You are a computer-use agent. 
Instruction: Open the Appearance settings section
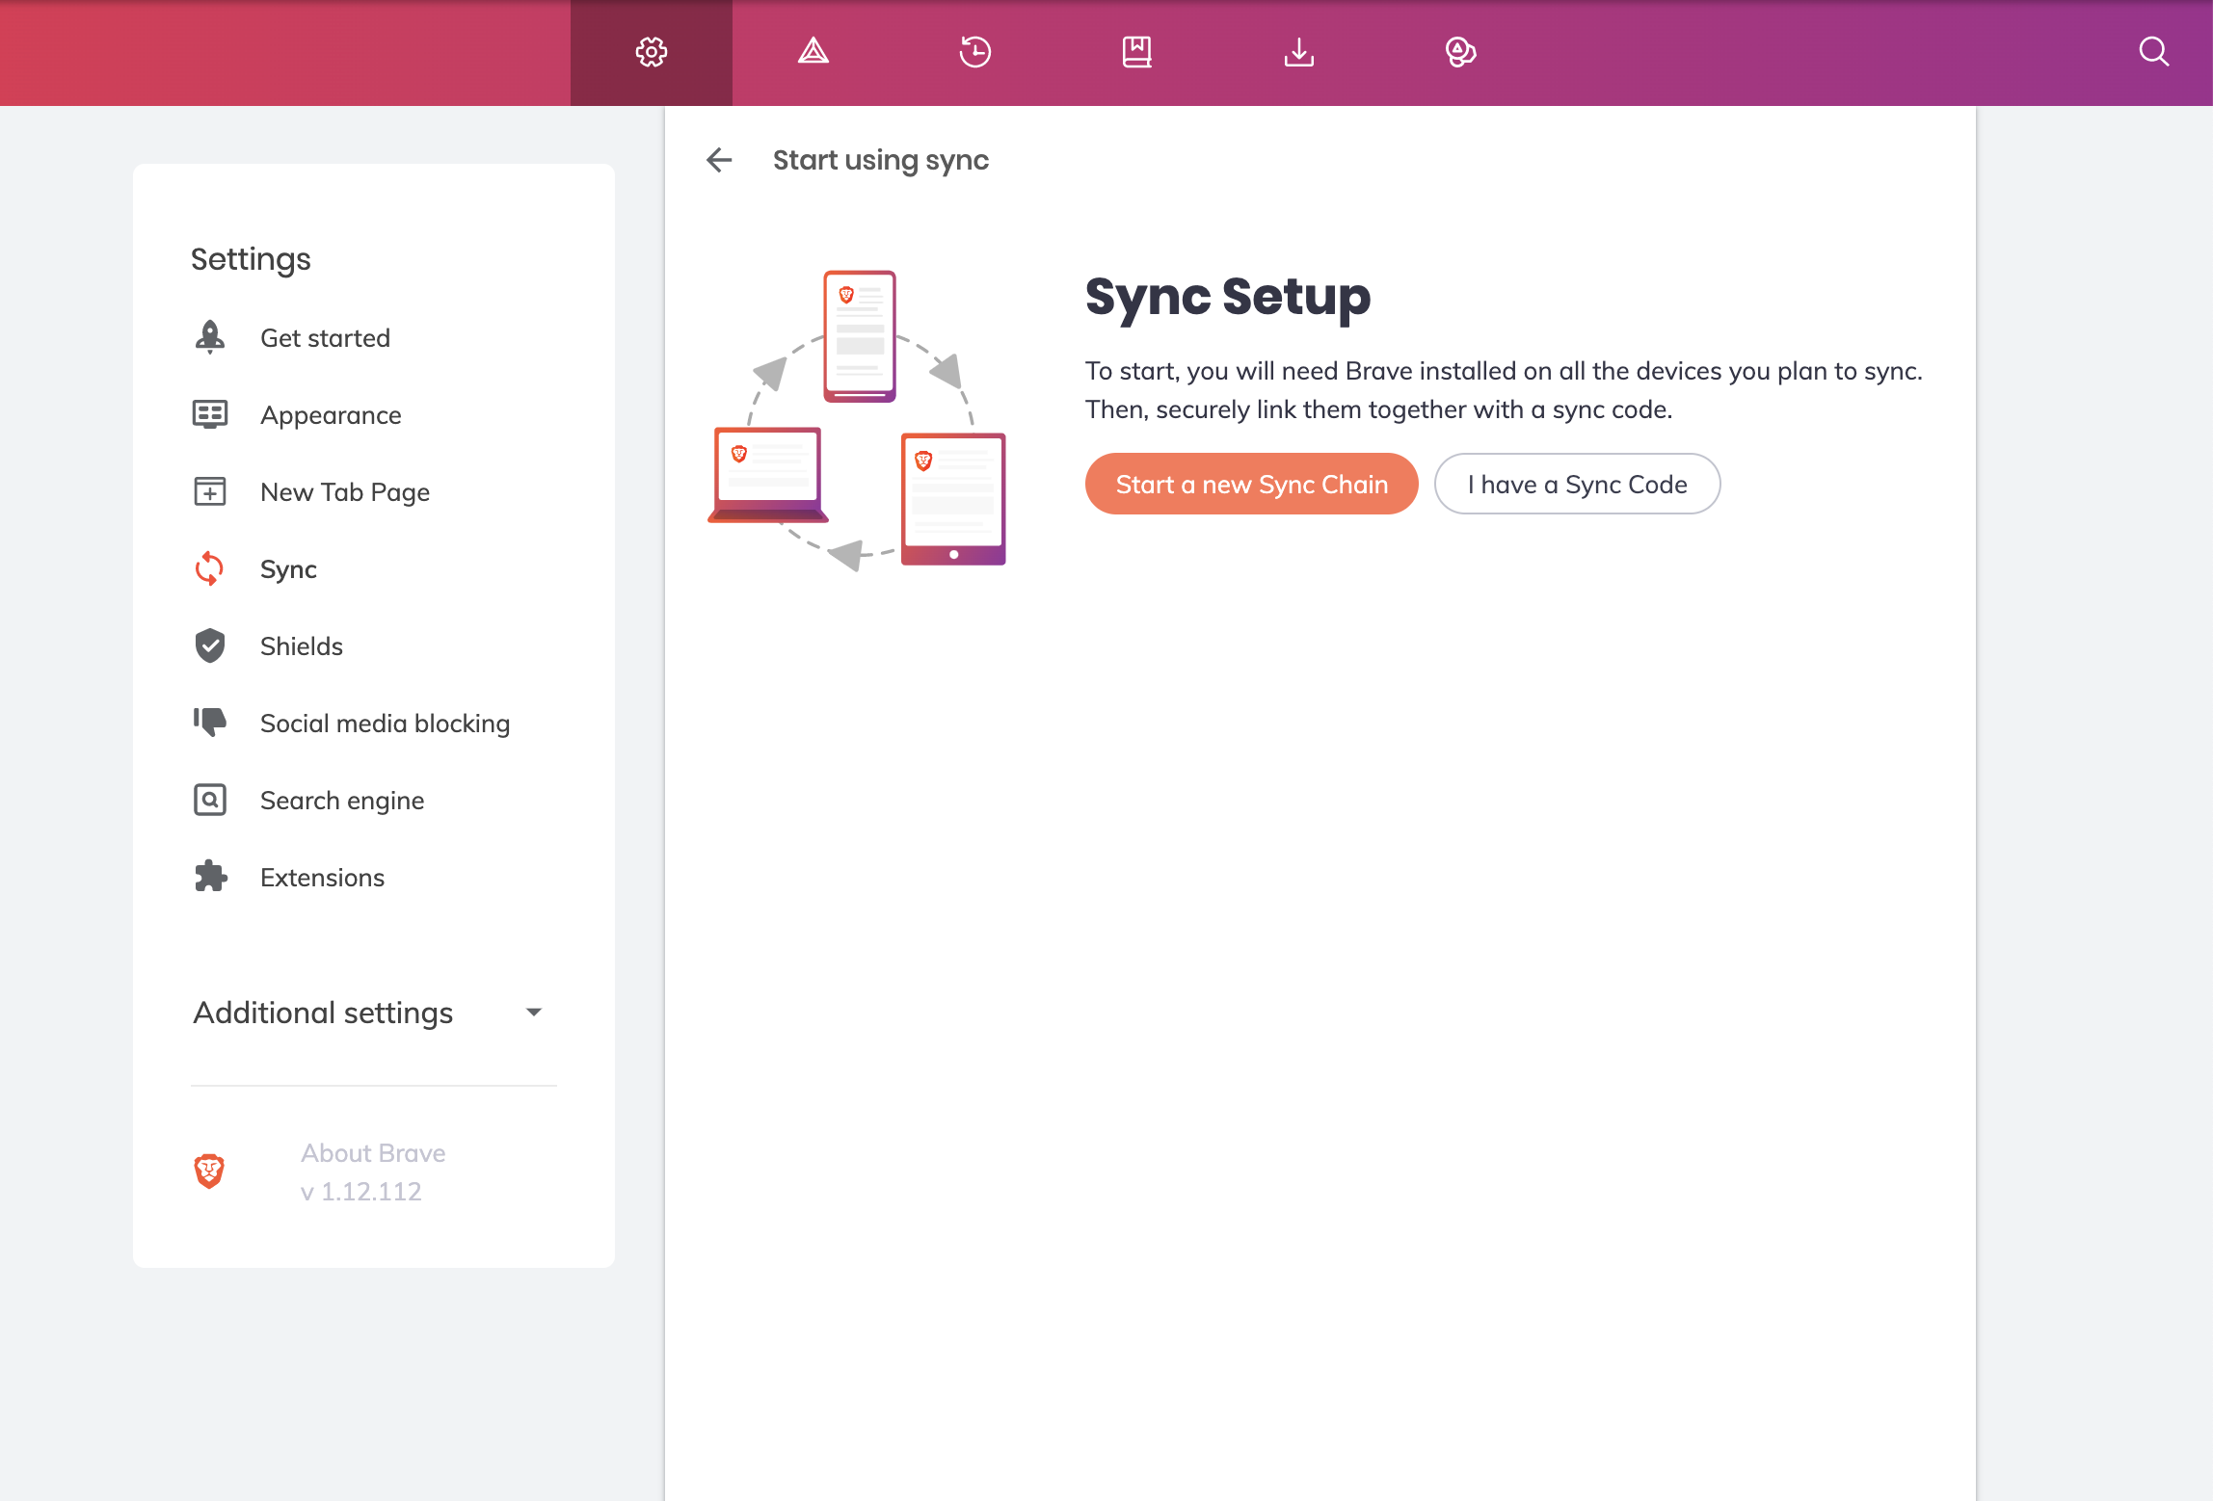coord(331,415)
